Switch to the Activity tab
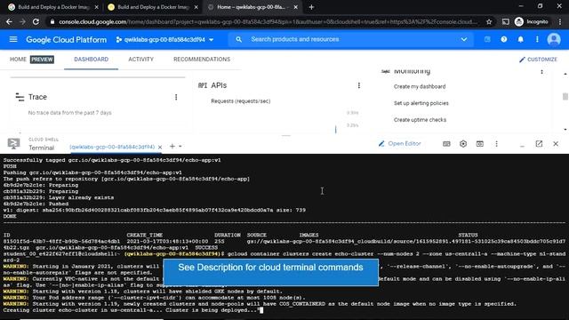Viewport: 569px width, 320px height. point(140,60)
